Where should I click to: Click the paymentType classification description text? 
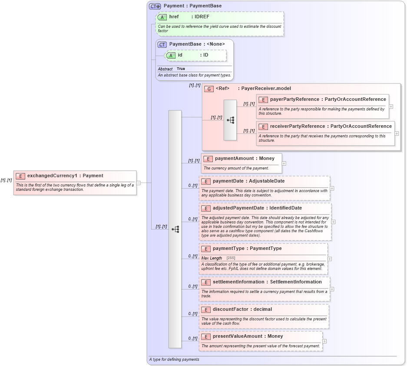(x=263, y=266)
